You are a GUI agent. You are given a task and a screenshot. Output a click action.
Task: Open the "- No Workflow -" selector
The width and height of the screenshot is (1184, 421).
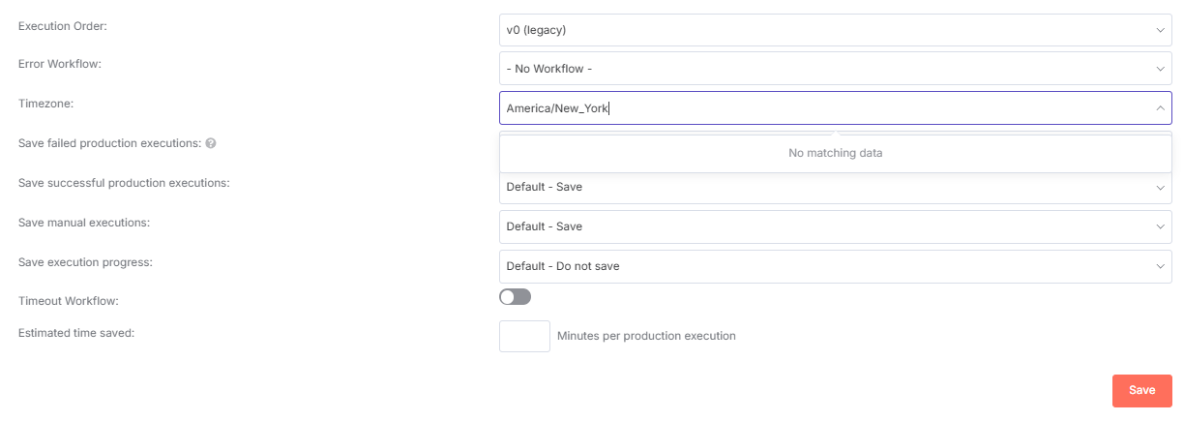(822, 69)
